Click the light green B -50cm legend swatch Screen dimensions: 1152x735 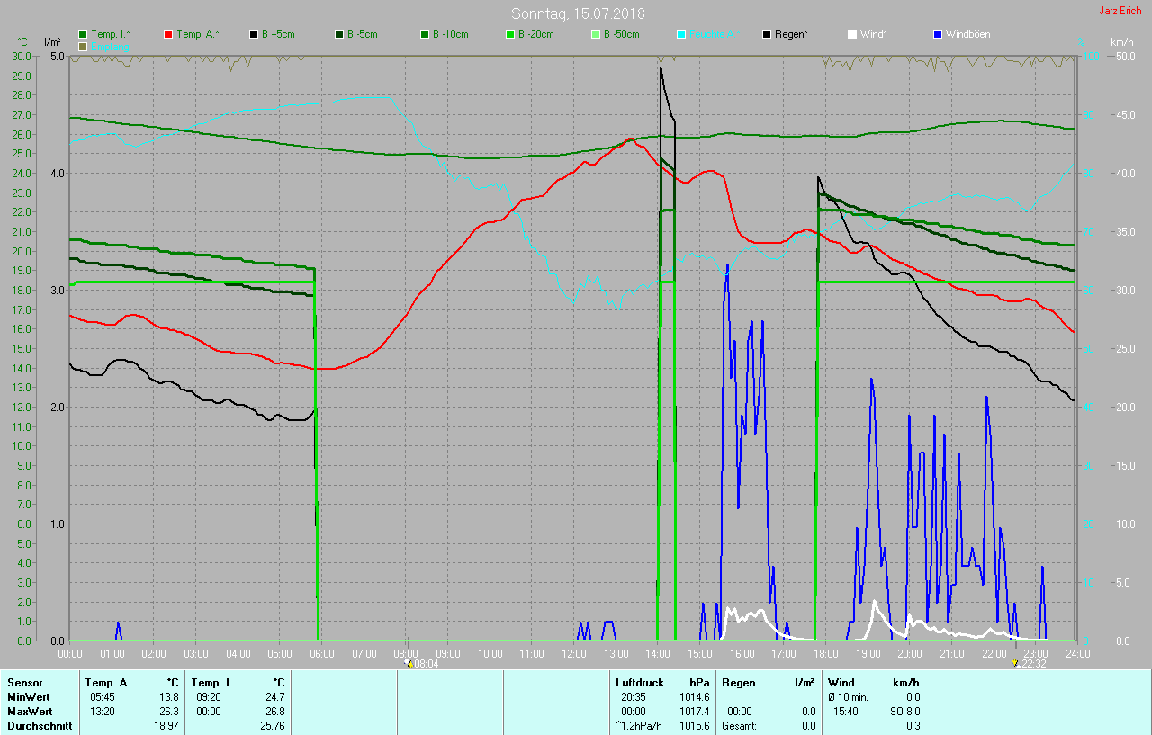click(596, 34)
